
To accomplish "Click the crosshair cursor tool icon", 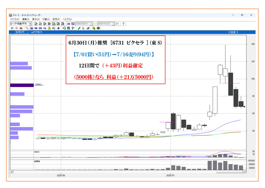I will [x=73, y=28].
